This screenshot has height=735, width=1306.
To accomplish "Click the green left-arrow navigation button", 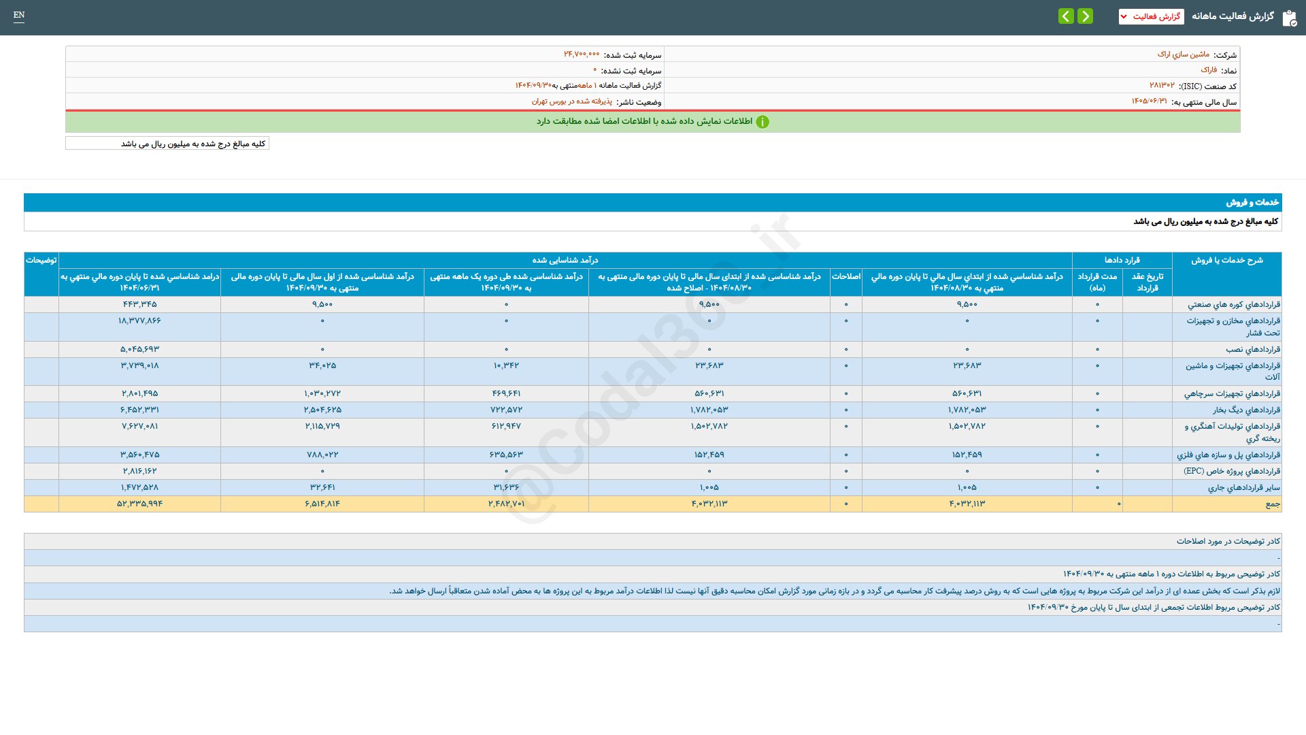I will tap(1066, 16).
